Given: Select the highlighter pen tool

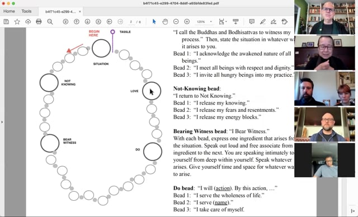Looking at the screenshot, I should point(262,22).
